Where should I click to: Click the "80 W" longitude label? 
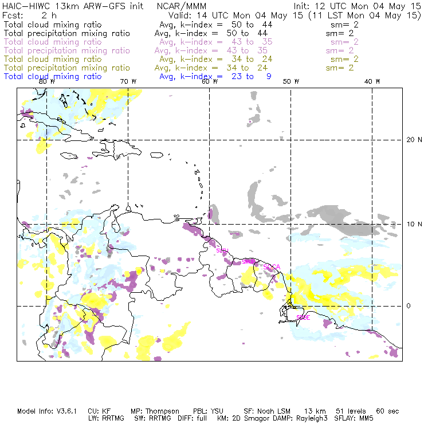47,81
